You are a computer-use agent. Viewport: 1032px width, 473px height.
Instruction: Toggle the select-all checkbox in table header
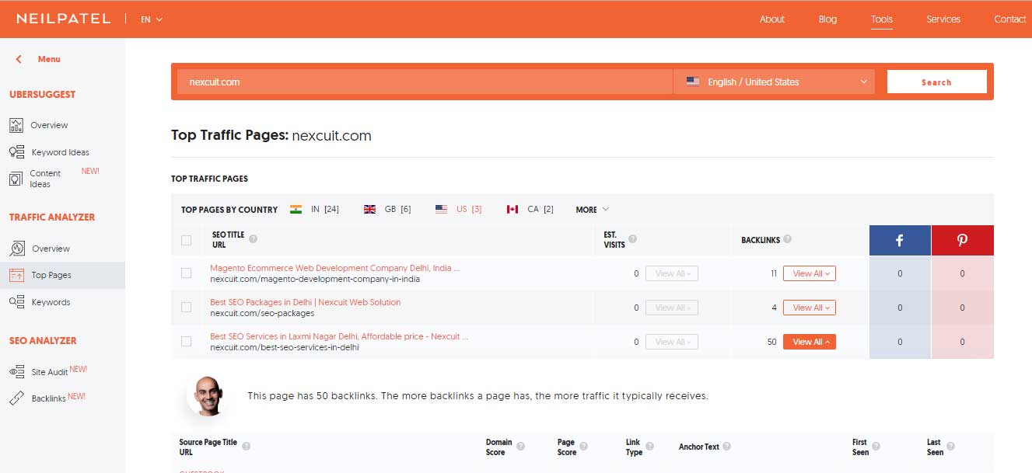click(186, 240)
